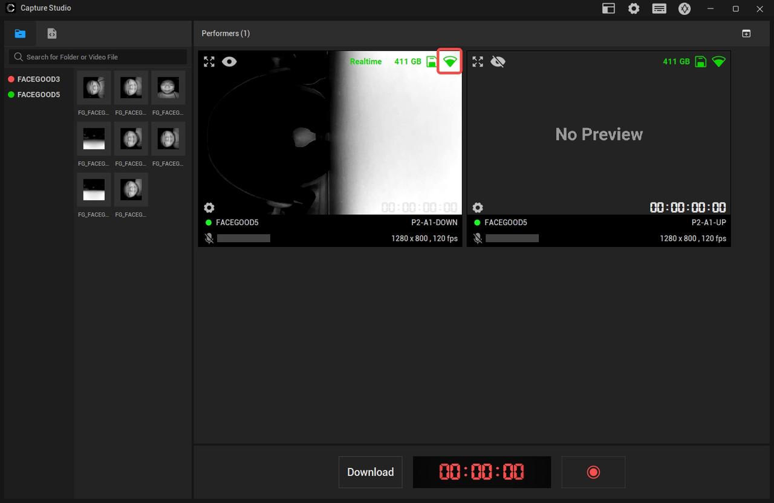Click the Search for Folder or Video File field
The height and width of the screenshot is (503, 774).
tap(98, 57)
